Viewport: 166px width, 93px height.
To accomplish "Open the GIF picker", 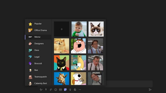I will pos(60,90).
